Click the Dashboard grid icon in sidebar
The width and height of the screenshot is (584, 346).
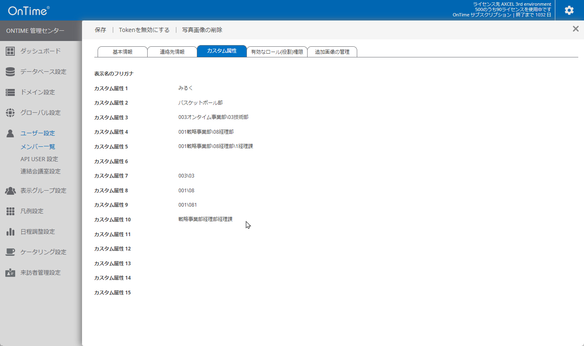click(10, 51)
